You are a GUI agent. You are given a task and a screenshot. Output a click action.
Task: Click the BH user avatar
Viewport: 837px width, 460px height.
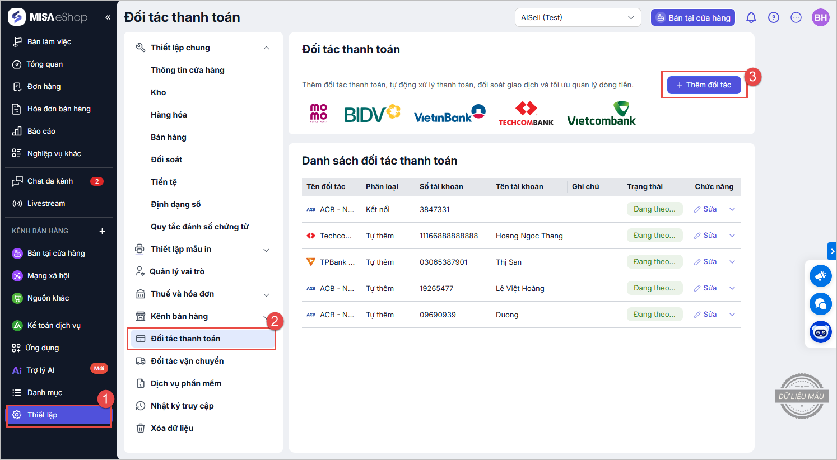[820, 17]
